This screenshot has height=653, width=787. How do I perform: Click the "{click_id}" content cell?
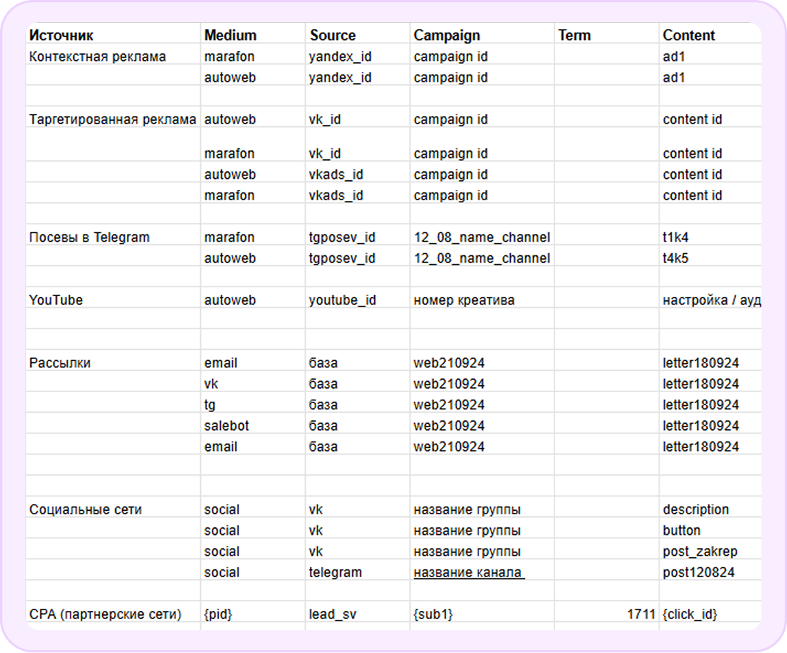[690, 614]
